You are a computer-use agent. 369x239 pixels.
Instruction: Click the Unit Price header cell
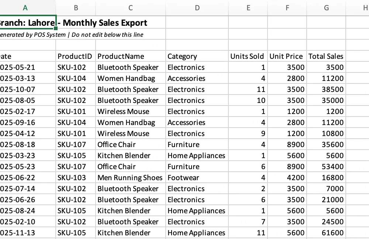pyautogui.click(x=287, y=56)
